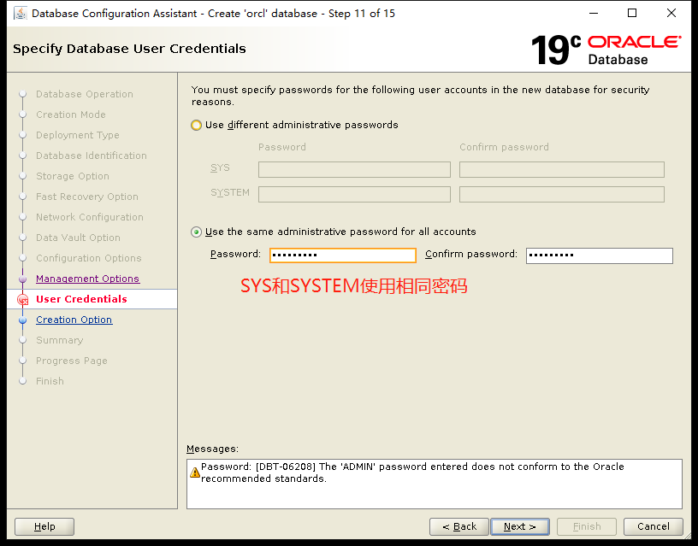Click the Oracle 19c Database logo
Image resolution: width=698 pixels, height=546 pixels.
(x=606, y=50)
